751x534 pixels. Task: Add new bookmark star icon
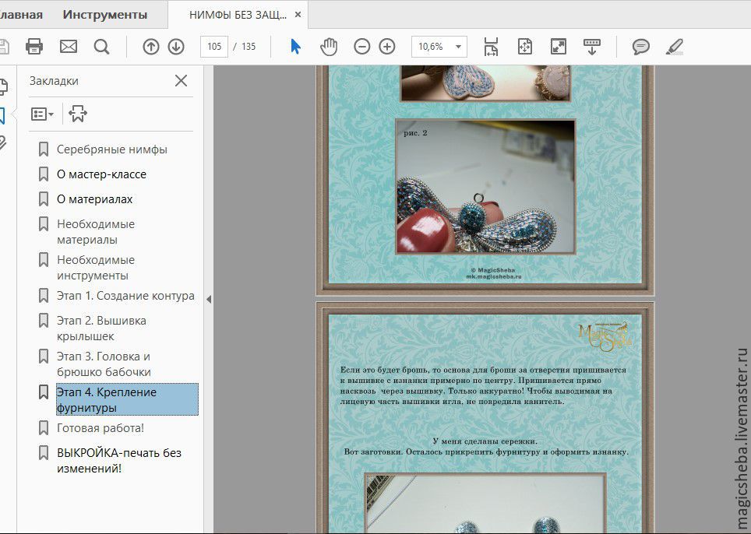[x=78, y=114]
